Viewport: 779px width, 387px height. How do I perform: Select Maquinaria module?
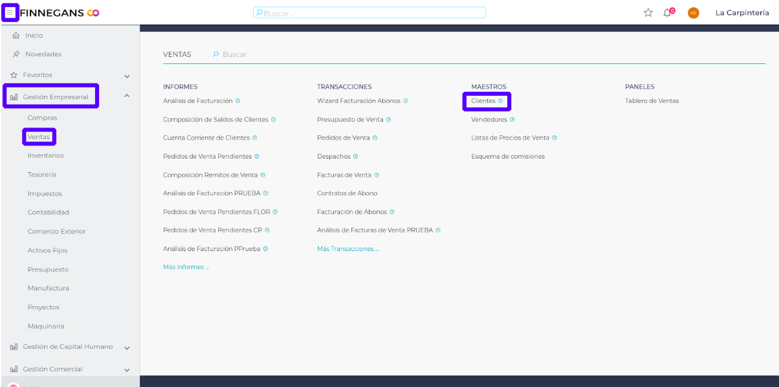coord(46,326)
